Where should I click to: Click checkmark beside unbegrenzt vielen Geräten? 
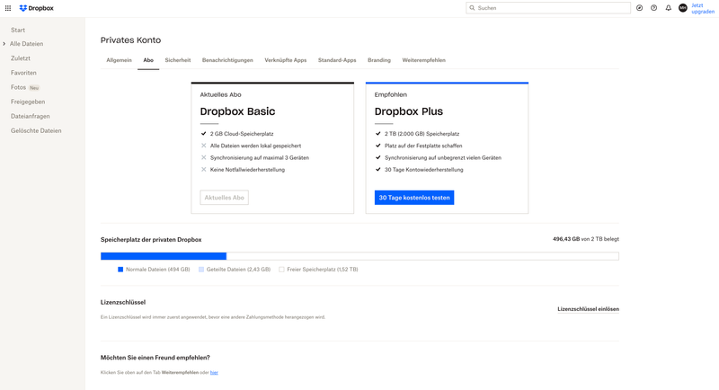(x=377, y=157)
